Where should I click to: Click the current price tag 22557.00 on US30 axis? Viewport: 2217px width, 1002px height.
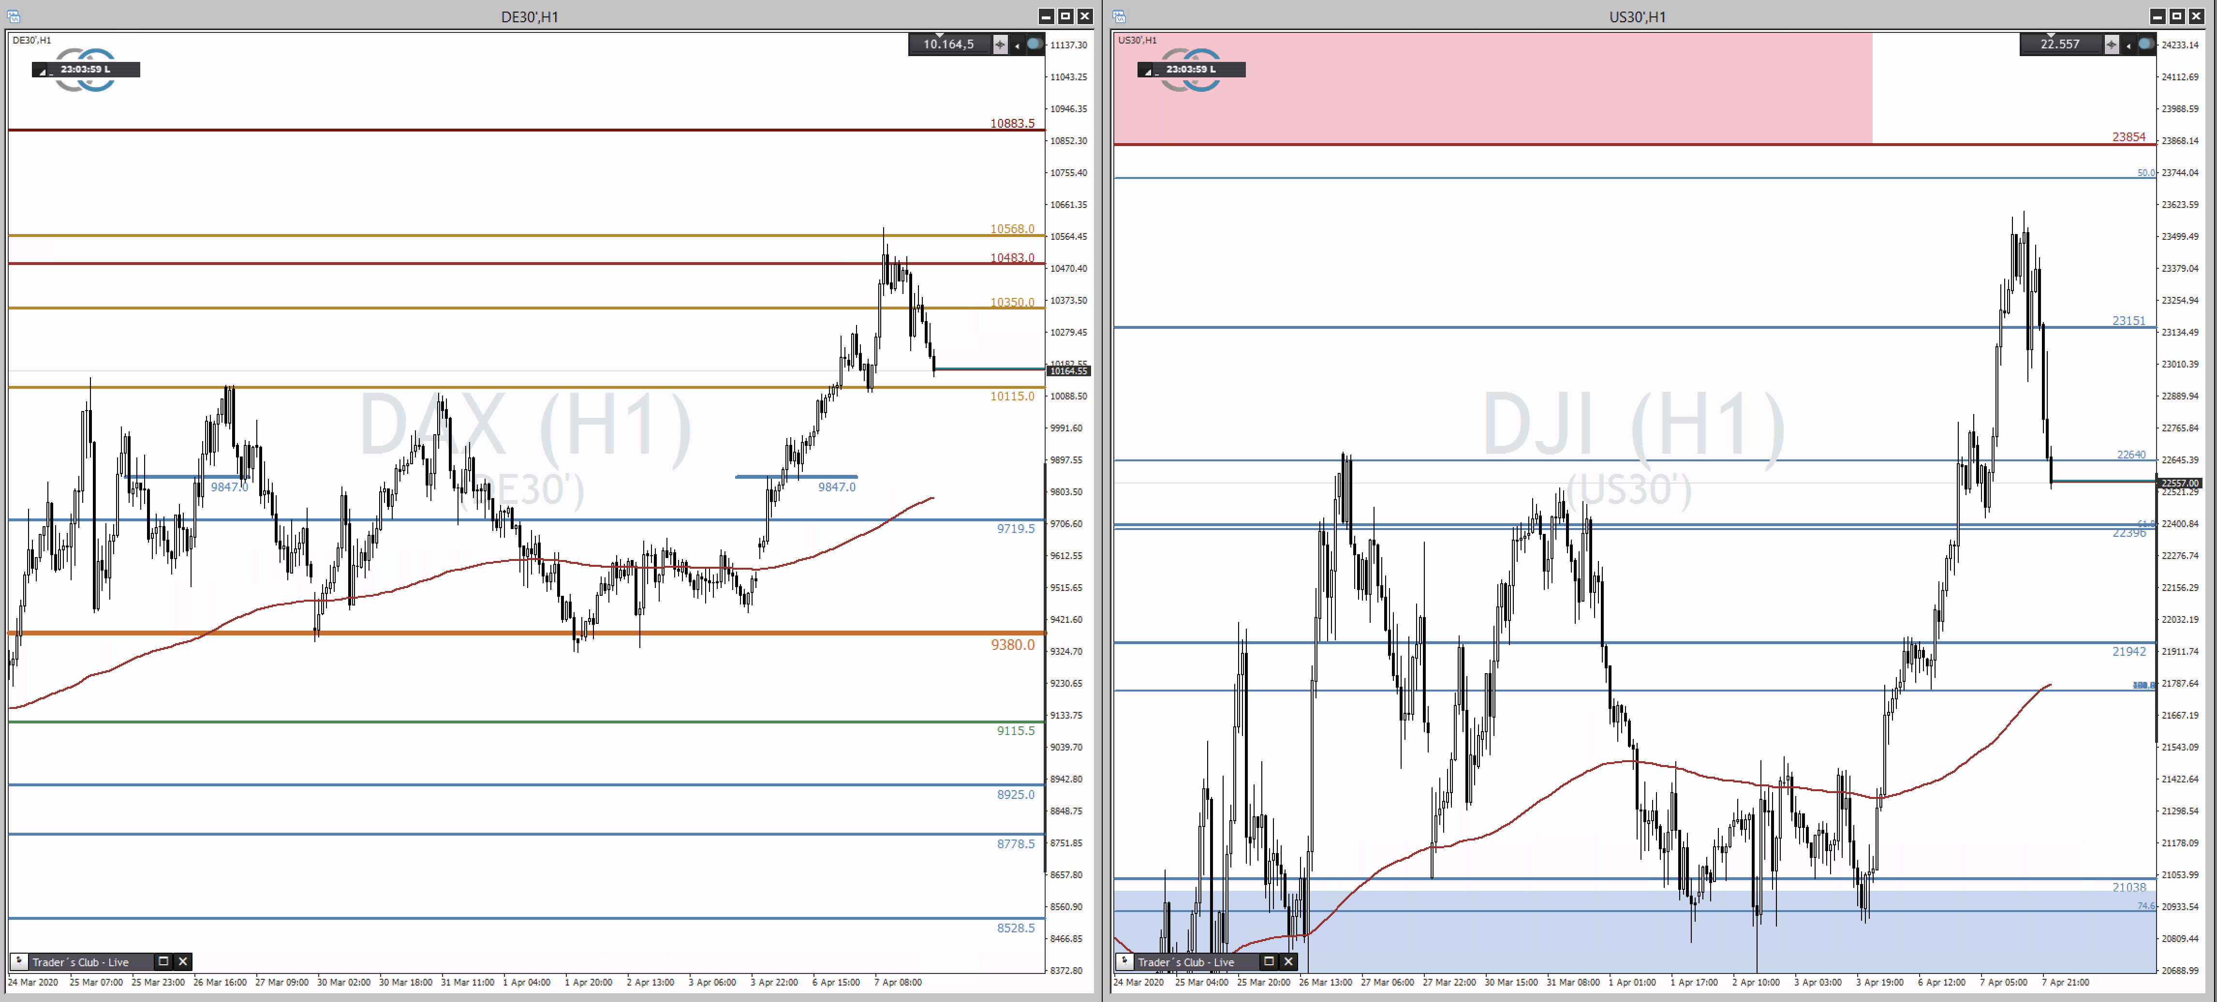click(2179, 483)
